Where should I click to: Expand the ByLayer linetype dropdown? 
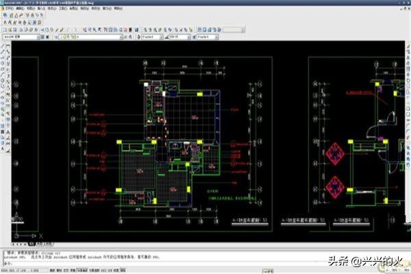[x=179, y=37]
